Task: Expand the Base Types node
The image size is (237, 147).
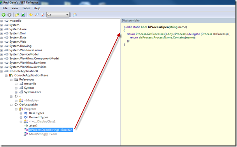Action: (21, 113)
